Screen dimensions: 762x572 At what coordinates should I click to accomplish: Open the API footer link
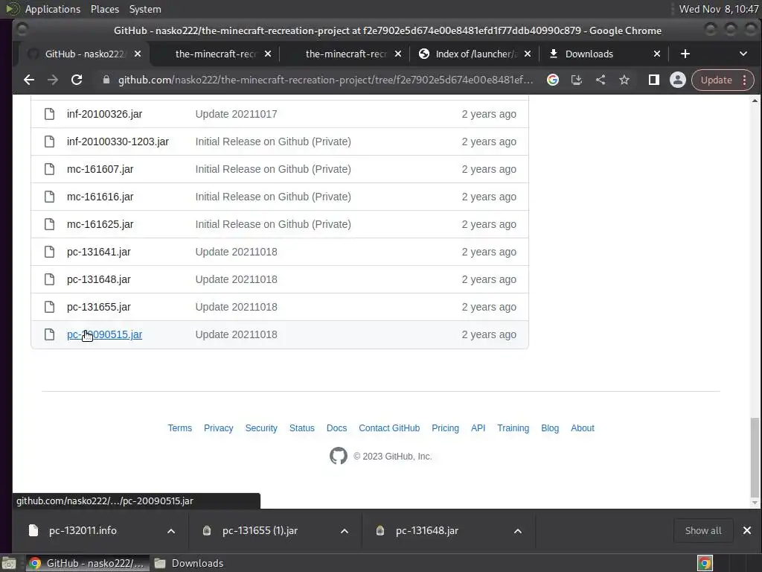pos(478,428)
